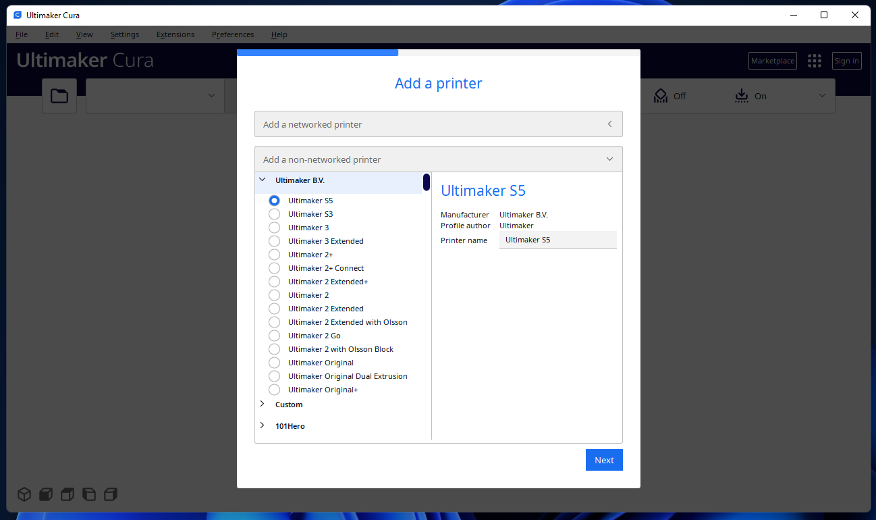
Task: Select Ultimaker 2+ Connect option
Action: tap(274, 268)
